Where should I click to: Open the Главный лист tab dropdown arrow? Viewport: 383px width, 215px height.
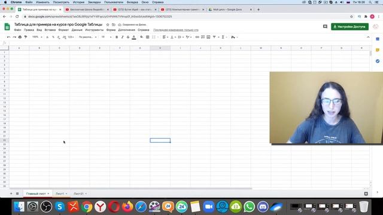(48, 193)
